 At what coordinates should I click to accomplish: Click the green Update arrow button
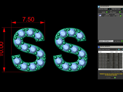[x=107, y=12]
